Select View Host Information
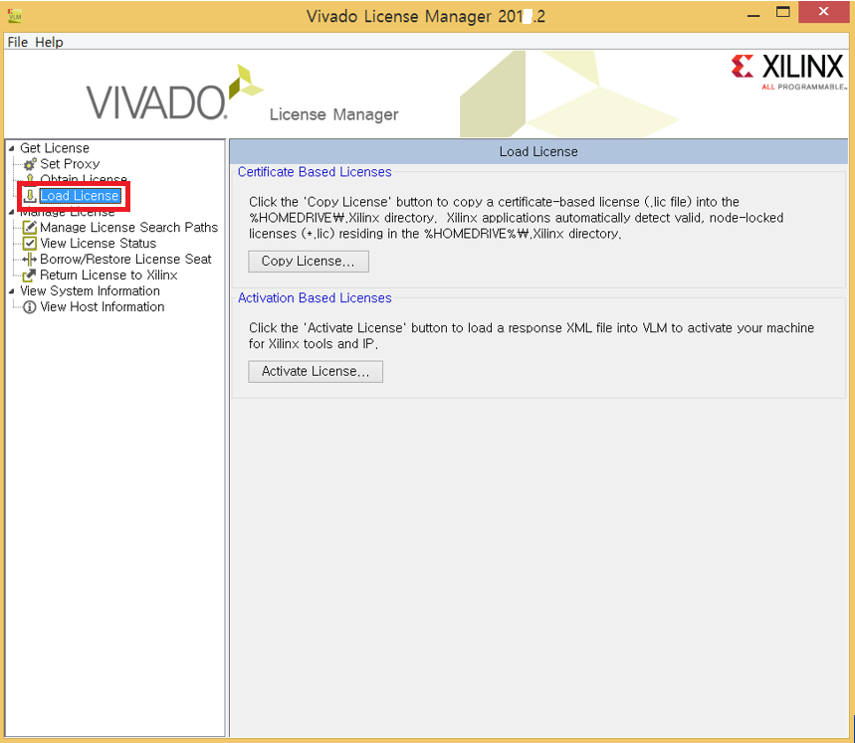Viewport: 855px width, 743px height. coord(102,307)
